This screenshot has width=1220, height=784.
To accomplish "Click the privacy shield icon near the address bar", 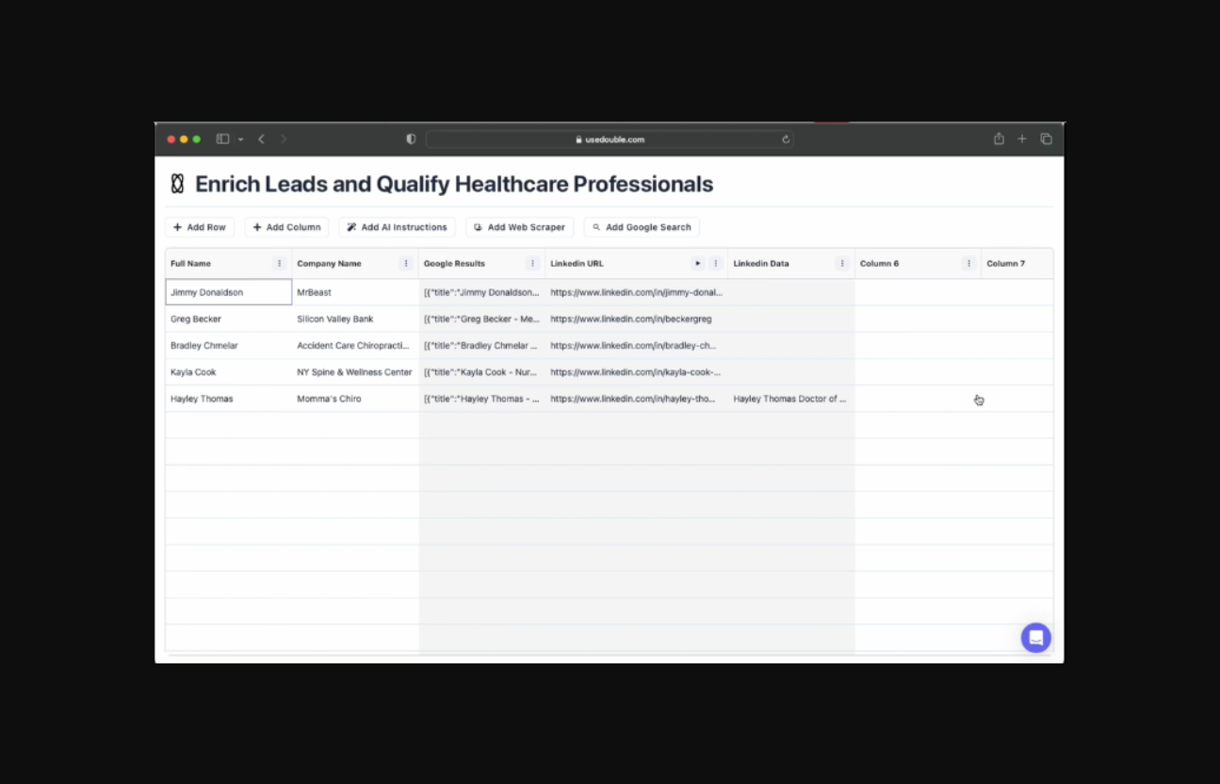I will point(411,139).
